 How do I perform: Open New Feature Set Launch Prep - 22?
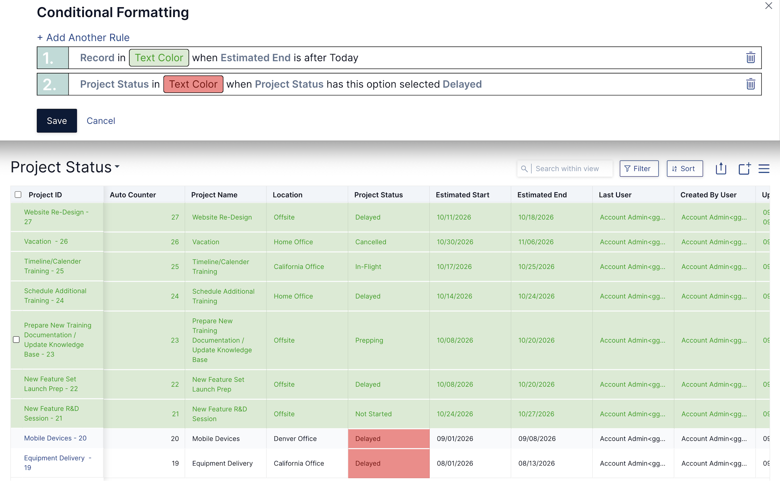pos(51,384)
